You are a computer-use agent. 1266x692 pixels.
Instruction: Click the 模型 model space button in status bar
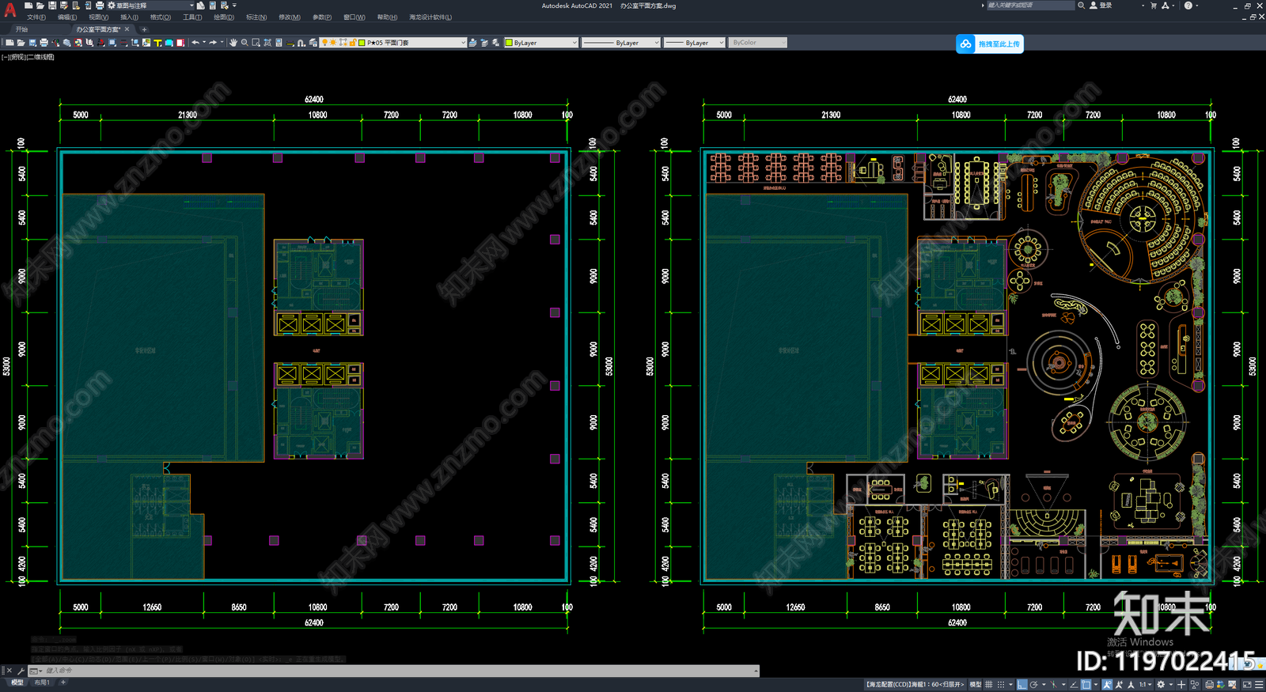[x=976, y=685]
